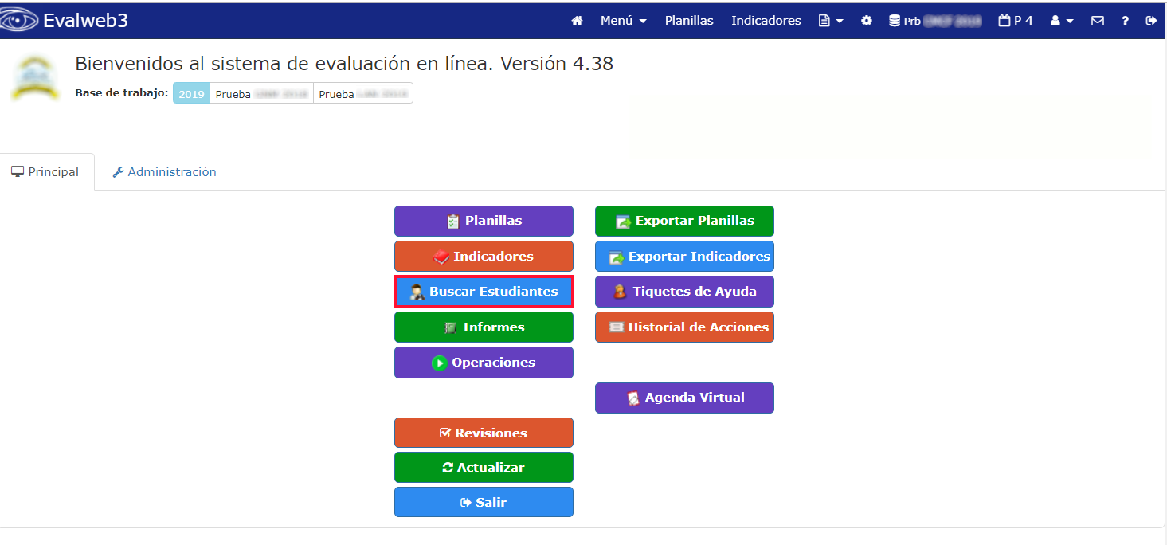Click the blue Salir button

[x=484, y=503]
